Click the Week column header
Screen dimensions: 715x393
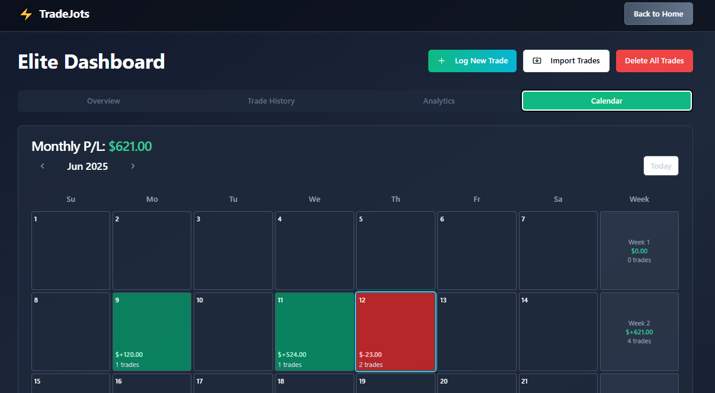[x=639, y=199]
